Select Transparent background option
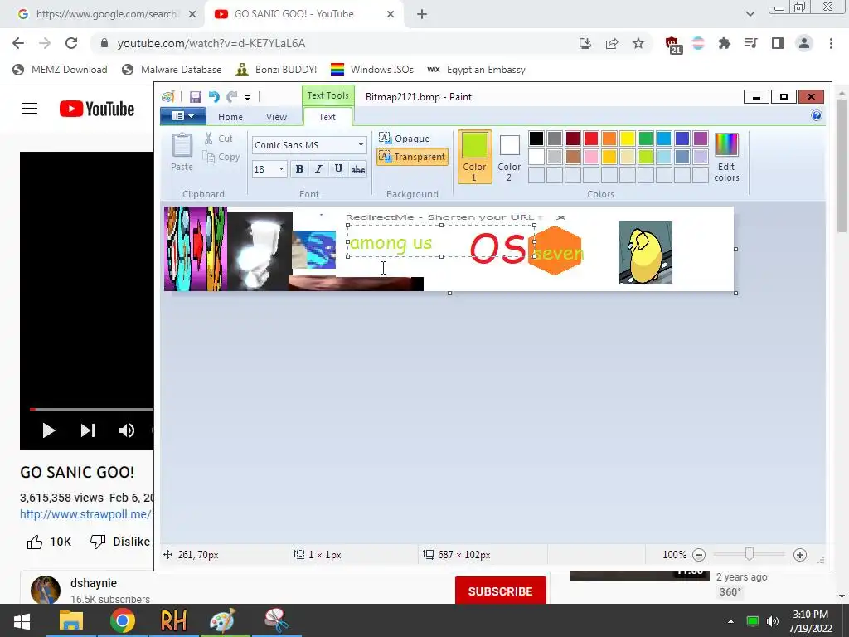Screen dimensions: 849x637 412,157
